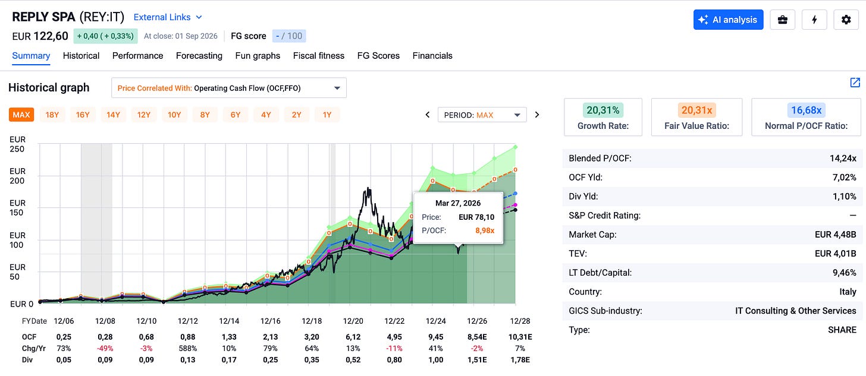Viewport: 866px width, 376px height.
Task: Select the 18Y time range
Action: [52, 115]
